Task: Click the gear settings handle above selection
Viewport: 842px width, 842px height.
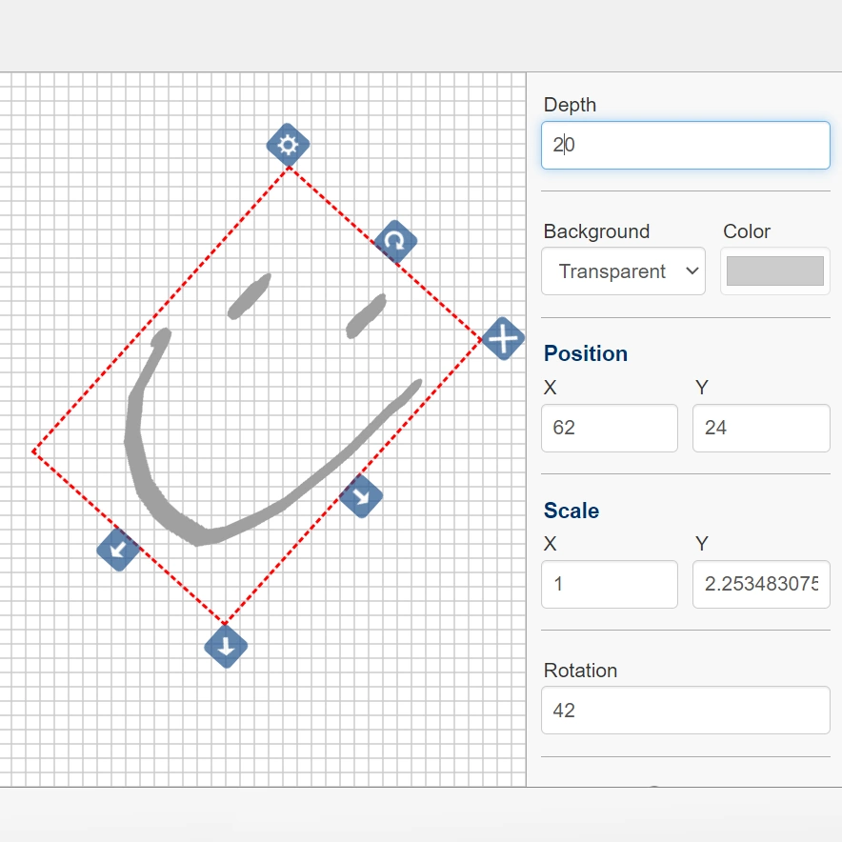Action: click(x=288, y=146)
